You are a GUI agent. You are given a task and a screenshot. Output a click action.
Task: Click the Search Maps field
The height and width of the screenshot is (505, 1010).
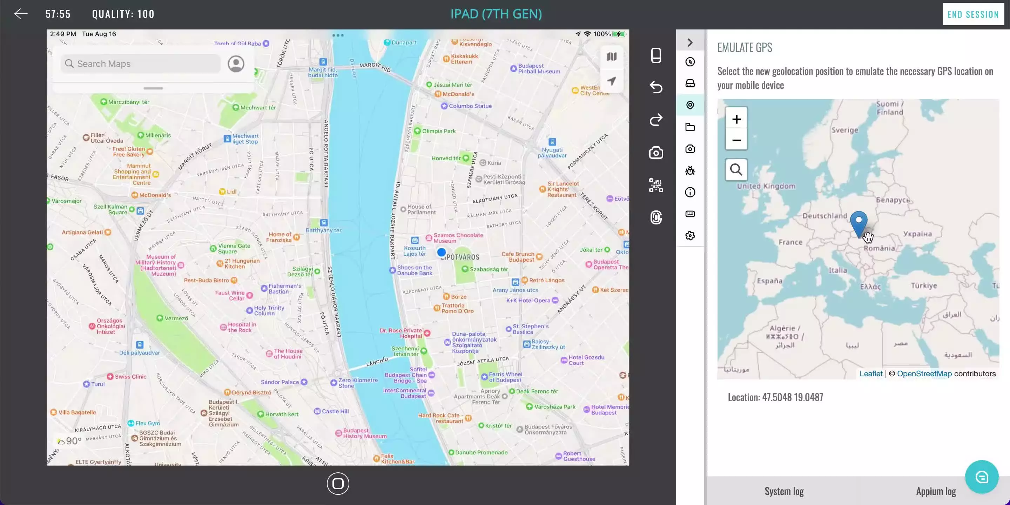pos(141,63)
